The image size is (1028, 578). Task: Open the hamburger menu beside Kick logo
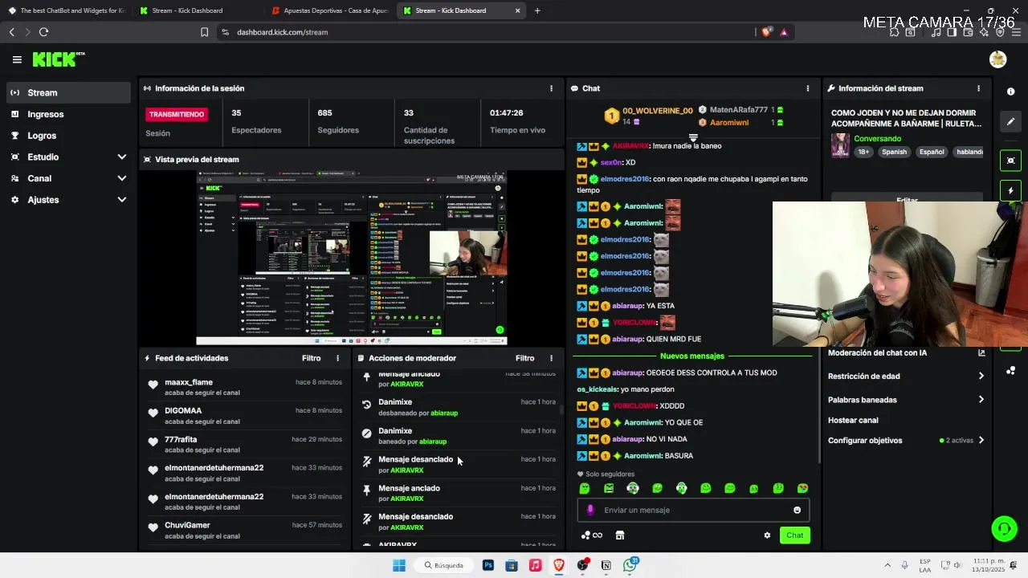(x=17, y=59)
